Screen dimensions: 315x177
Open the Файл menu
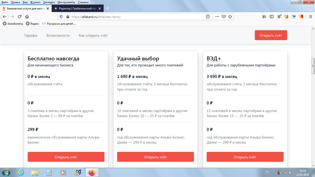click(x=5, y=2)
